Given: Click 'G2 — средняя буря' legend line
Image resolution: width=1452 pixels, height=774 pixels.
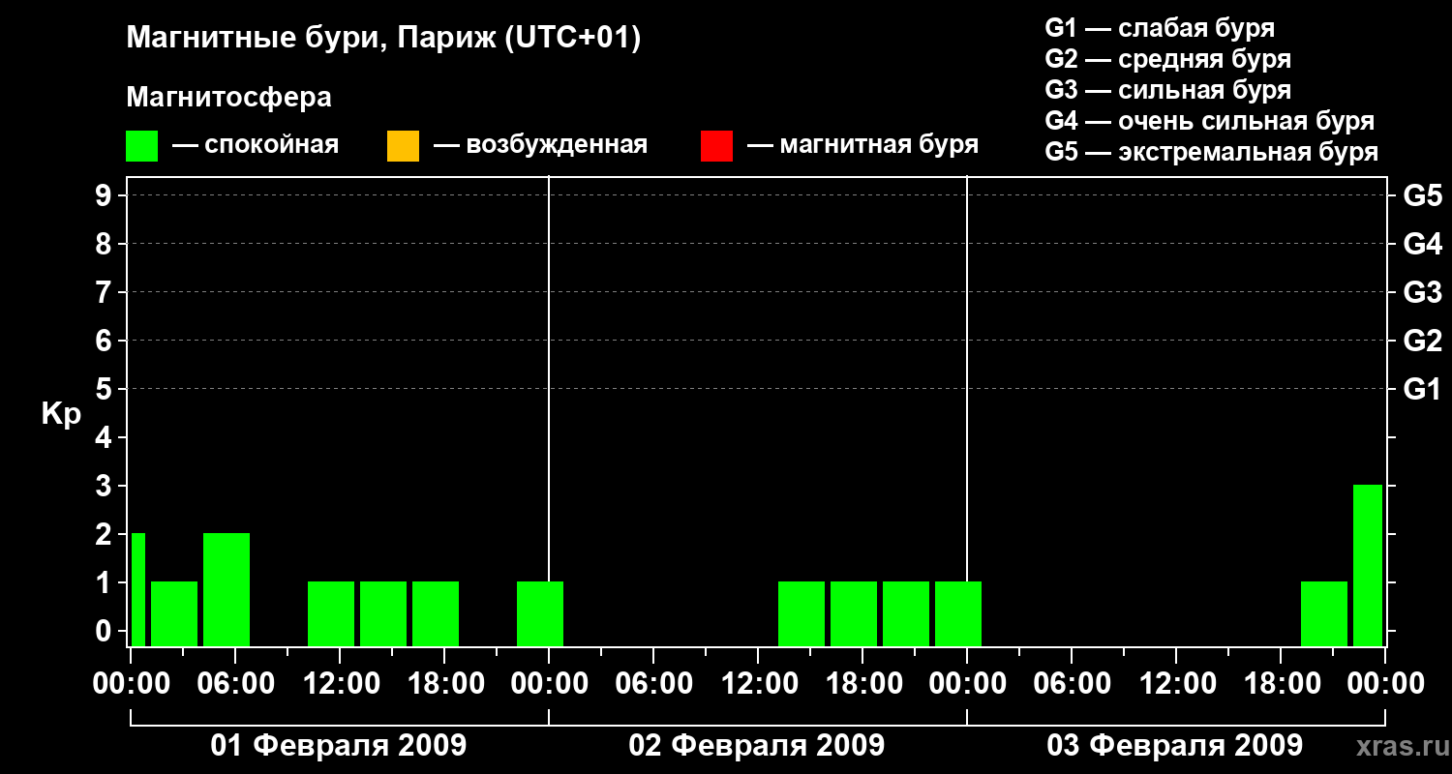Looking at the screenshot, I should tap(1167, 59).
